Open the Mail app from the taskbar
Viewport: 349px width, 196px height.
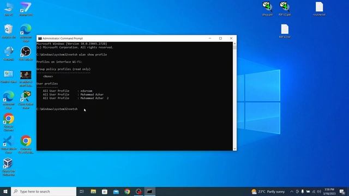(116, 191)
